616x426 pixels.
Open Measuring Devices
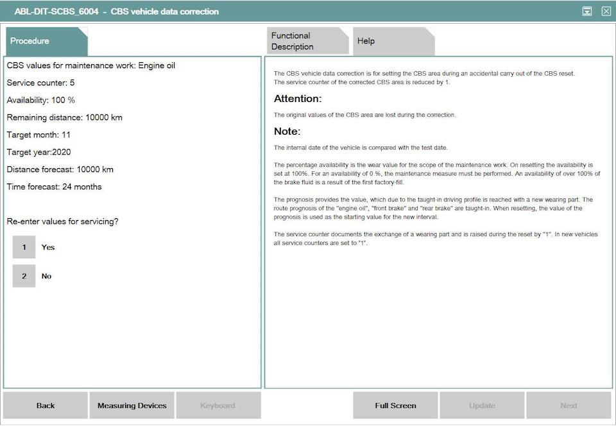[x=132, y=405]
